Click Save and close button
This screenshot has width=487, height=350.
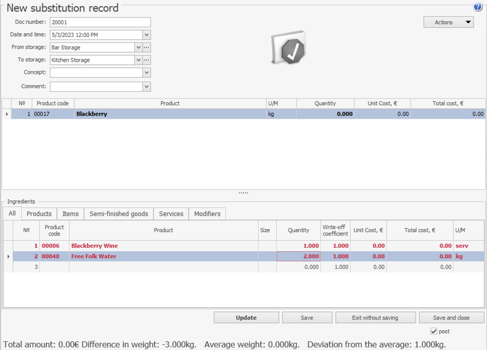[451, 318]
